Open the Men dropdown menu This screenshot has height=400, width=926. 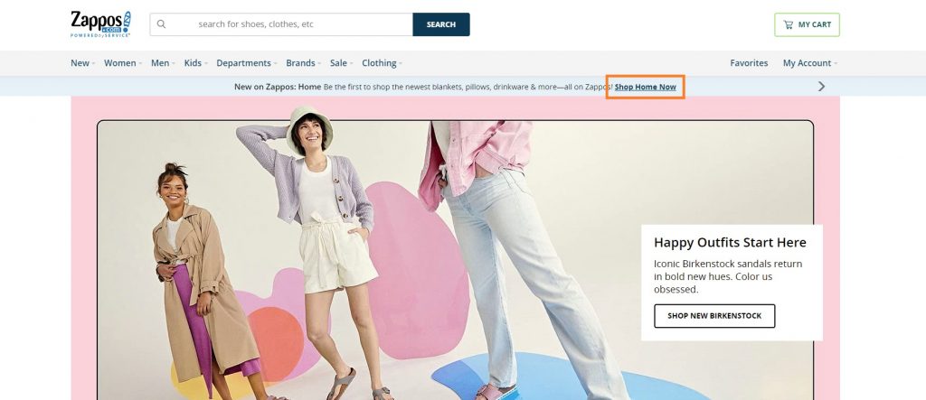click(162, 63)
